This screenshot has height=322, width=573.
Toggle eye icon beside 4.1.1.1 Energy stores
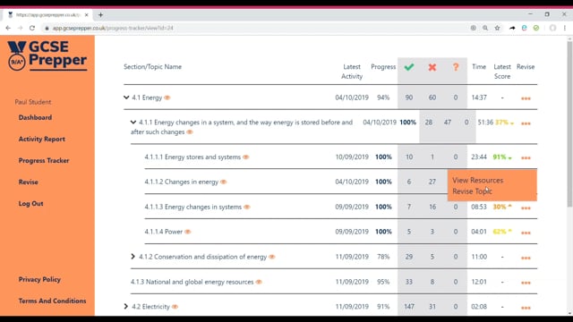click(x=246, y=157)
